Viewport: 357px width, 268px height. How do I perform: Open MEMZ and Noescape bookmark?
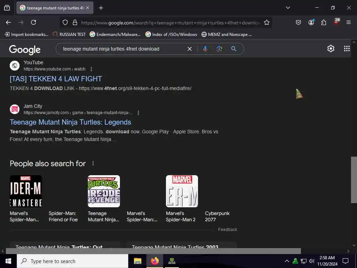227,35
